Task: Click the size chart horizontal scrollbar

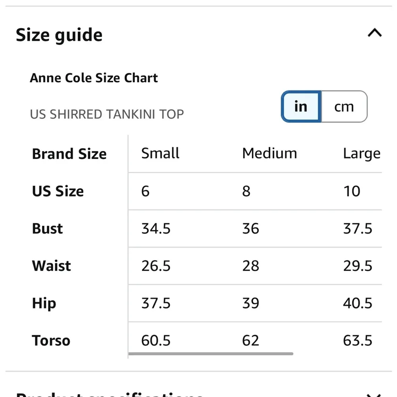Action: point(211,353)
